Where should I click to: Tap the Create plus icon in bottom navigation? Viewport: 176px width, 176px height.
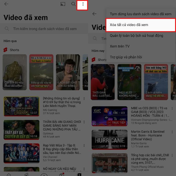44,174
